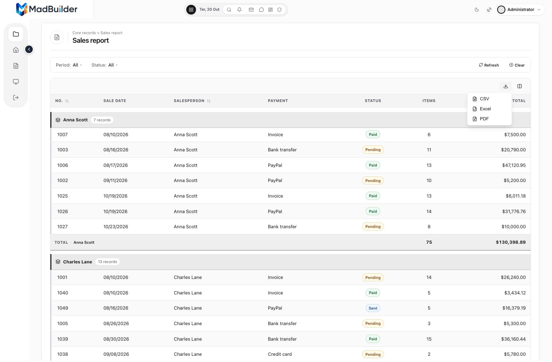Click the Refresh button

pyautogui.click(x=489, y=65)
